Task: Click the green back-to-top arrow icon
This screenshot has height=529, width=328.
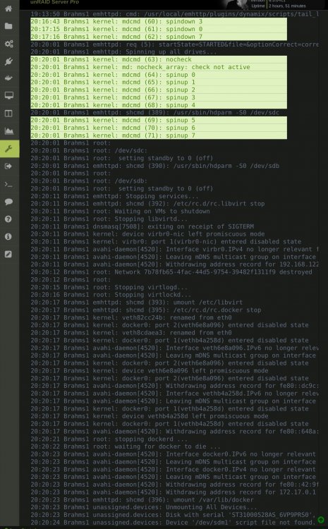Action: [321, 520]
